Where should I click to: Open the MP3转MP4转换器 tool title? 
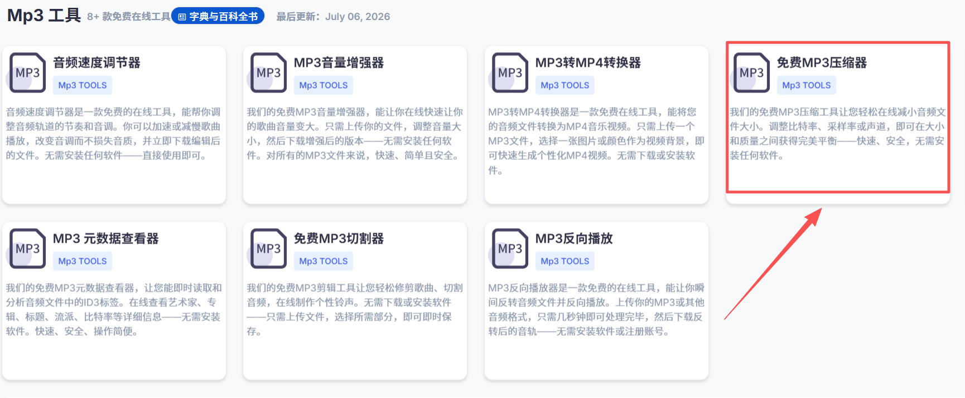(x=588, y=63)
